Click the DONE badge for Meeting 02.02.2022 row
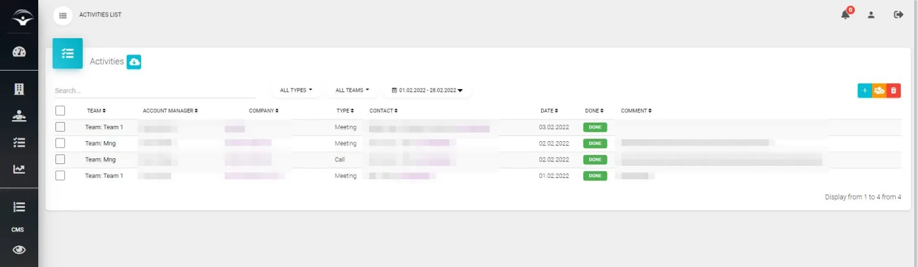 [x=595, y=143]
